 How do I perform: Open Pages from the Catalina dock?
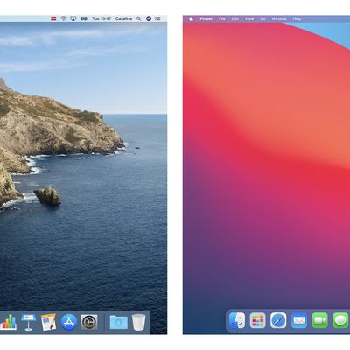(x=48, y=322)
